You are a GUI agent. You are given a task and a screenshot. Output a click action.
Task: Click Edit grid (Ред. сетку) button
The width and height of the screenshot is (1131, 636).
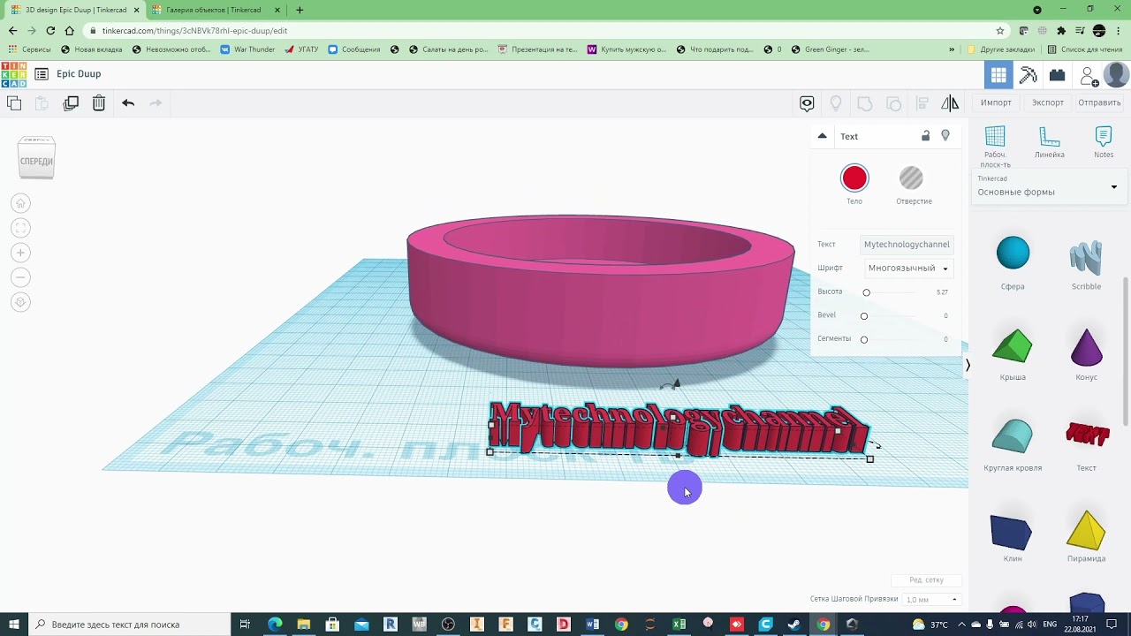[927, 580]
